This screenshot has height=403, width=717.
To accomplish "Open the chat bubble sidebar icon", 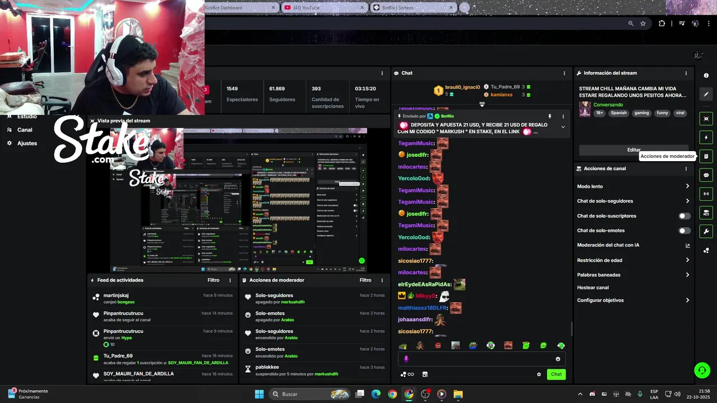I will pos(706,175).
